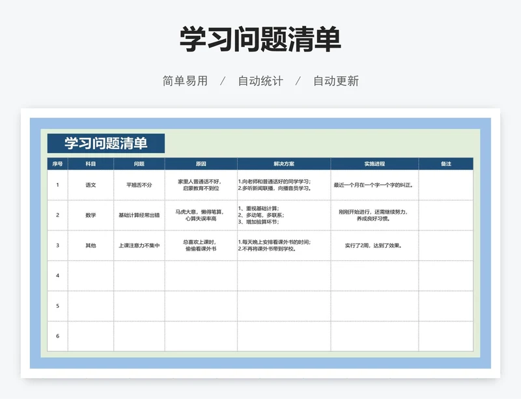Image resolution: width=521 pixels, height=399 pixels.
Task: Click the 马虎大意 reason cell
Action: (201, 215)
